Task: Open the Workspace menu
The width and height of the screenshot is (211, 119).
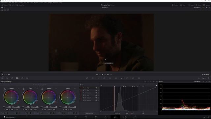Action: click(x=56, y=3)
